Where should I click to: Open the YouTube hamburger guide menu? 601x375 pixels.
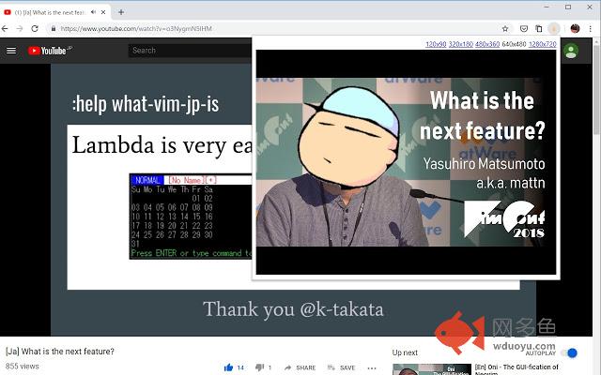click(11, 51)
